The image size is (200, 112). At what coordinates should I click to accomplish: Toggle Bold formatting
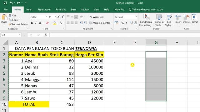click(x=32, y=23)
